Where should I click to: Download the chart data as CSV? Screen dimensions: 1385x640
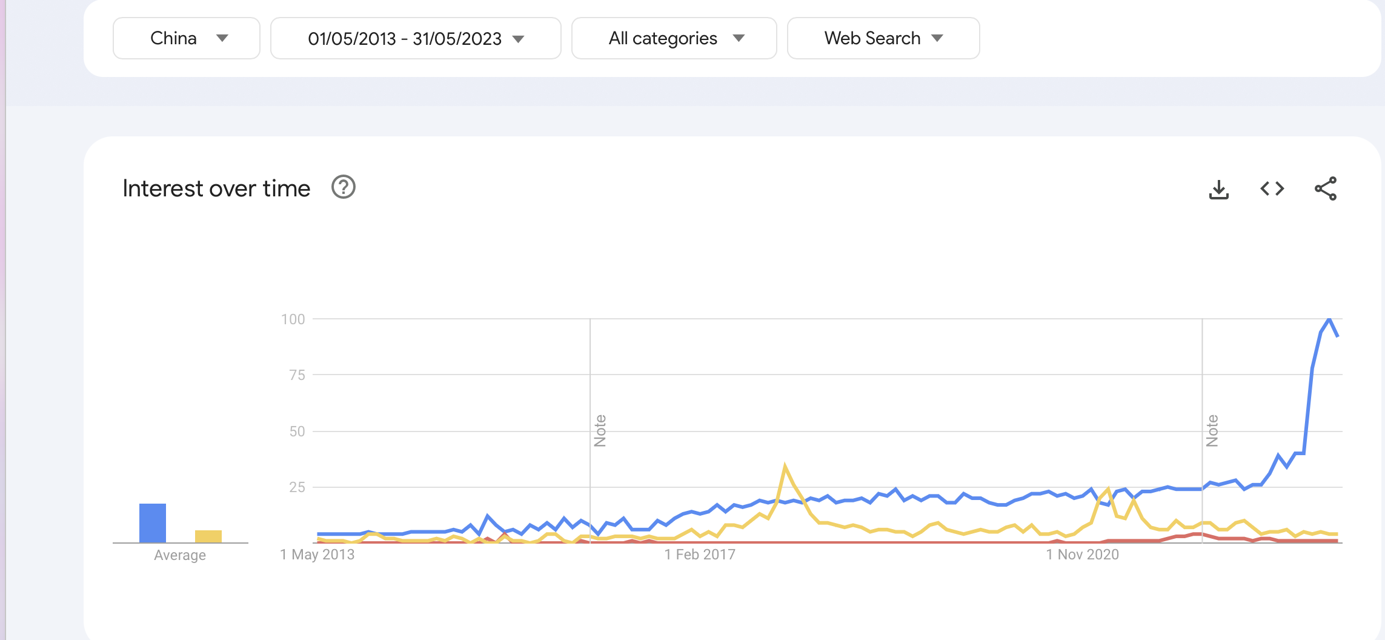click(x=1218, y=189)
